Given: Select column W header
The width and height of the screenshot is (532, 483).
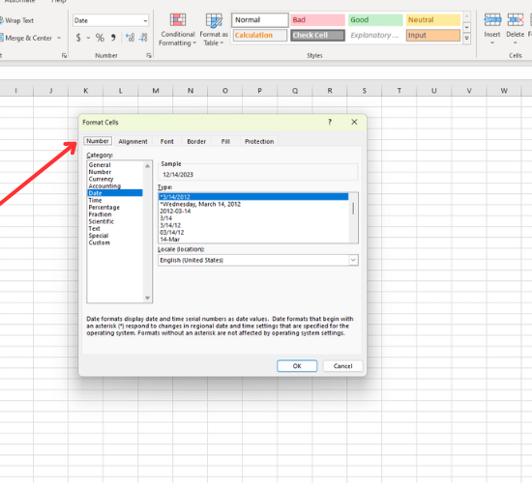Looking at the screenshot, I should (504, 91).
